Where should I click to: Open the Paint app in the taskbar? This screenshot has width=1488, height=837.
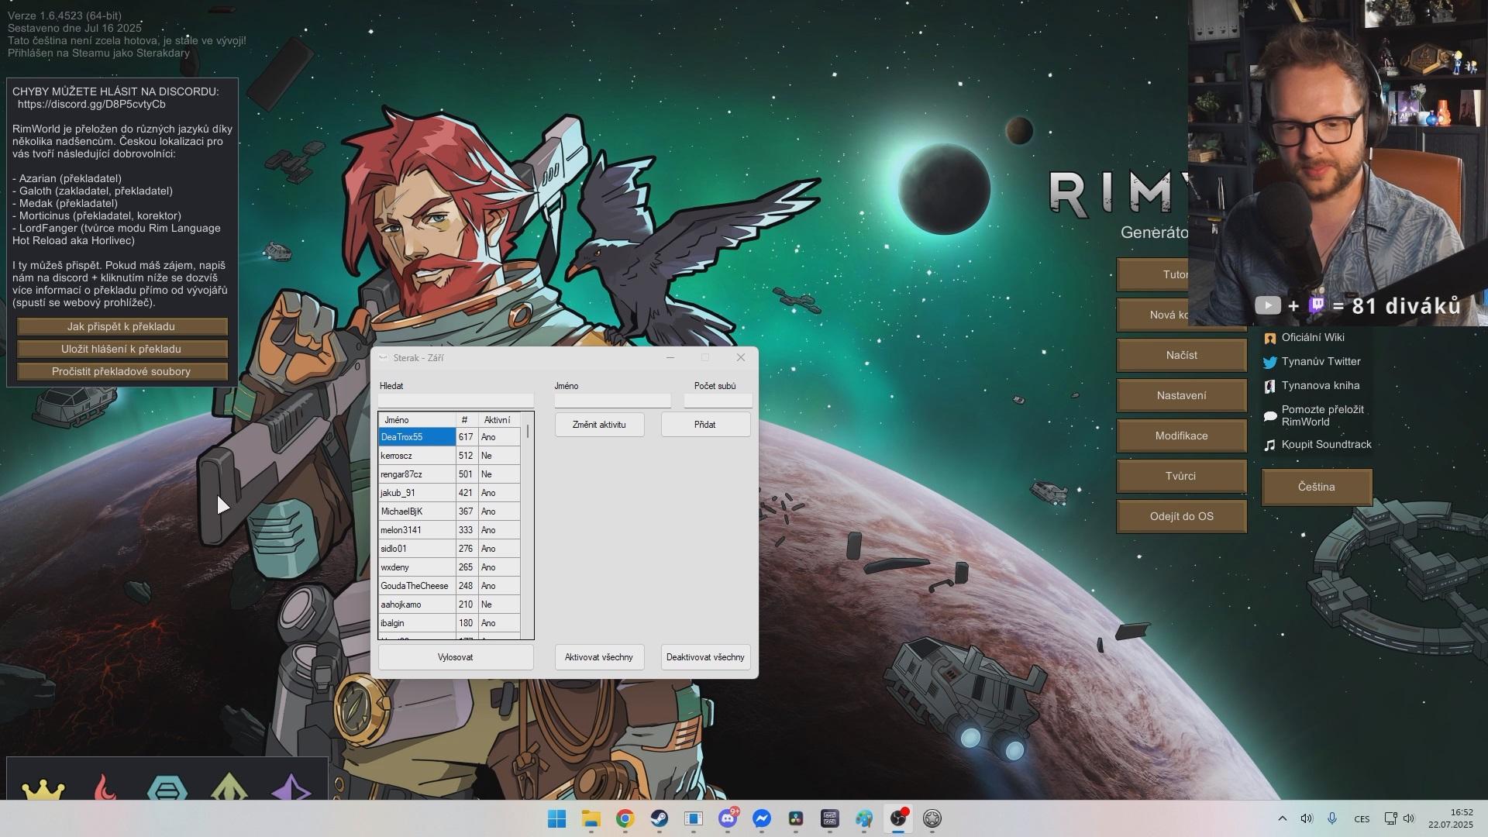864,818
